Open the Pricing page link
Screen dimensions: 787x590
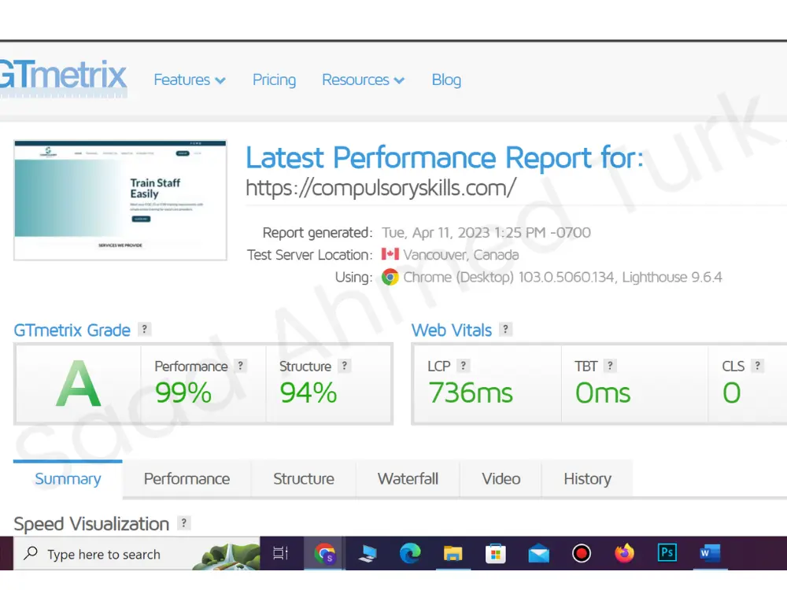[x=274, y=80]
